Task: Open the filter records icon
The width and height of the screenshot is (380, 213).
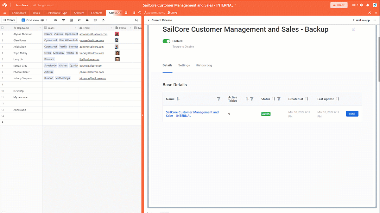Action: (x=63, y=20)
